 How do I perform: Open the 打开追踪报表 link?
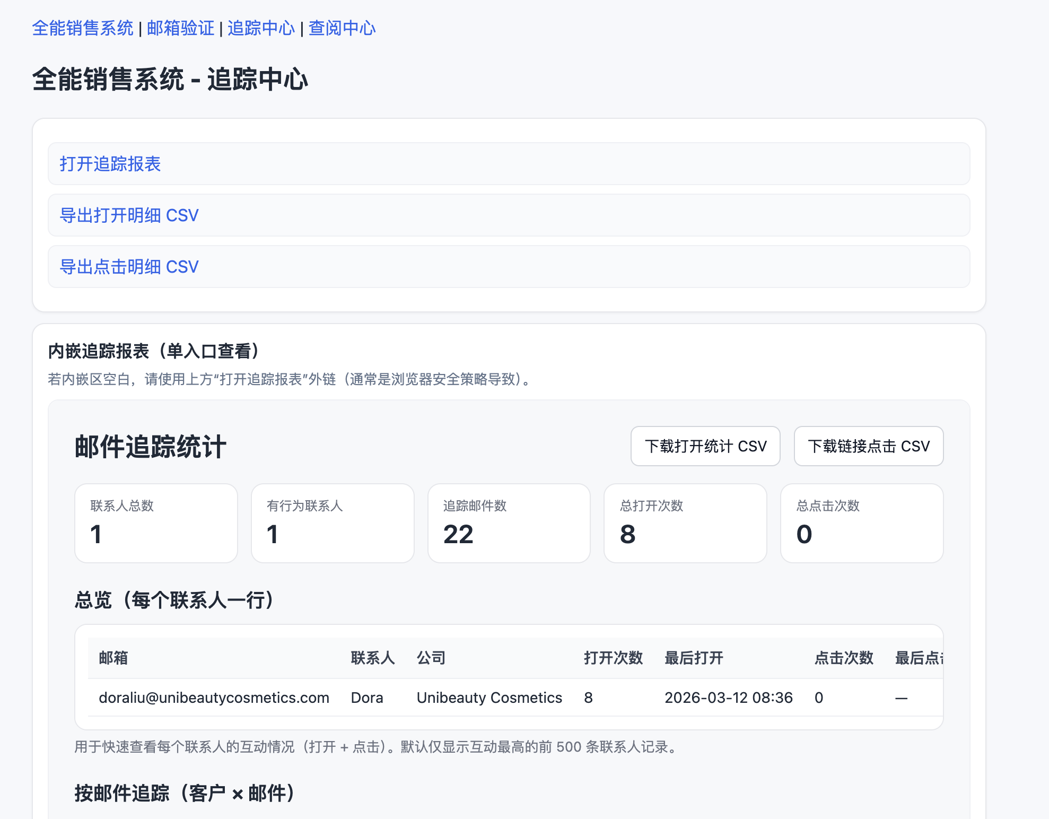(x=110, y=164)
